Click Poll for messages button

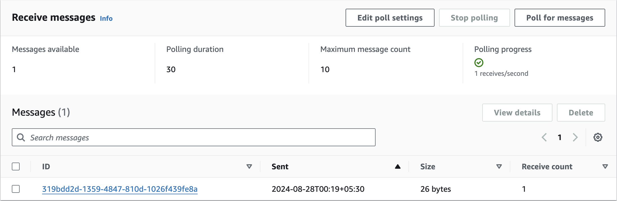tap(559, 18)
